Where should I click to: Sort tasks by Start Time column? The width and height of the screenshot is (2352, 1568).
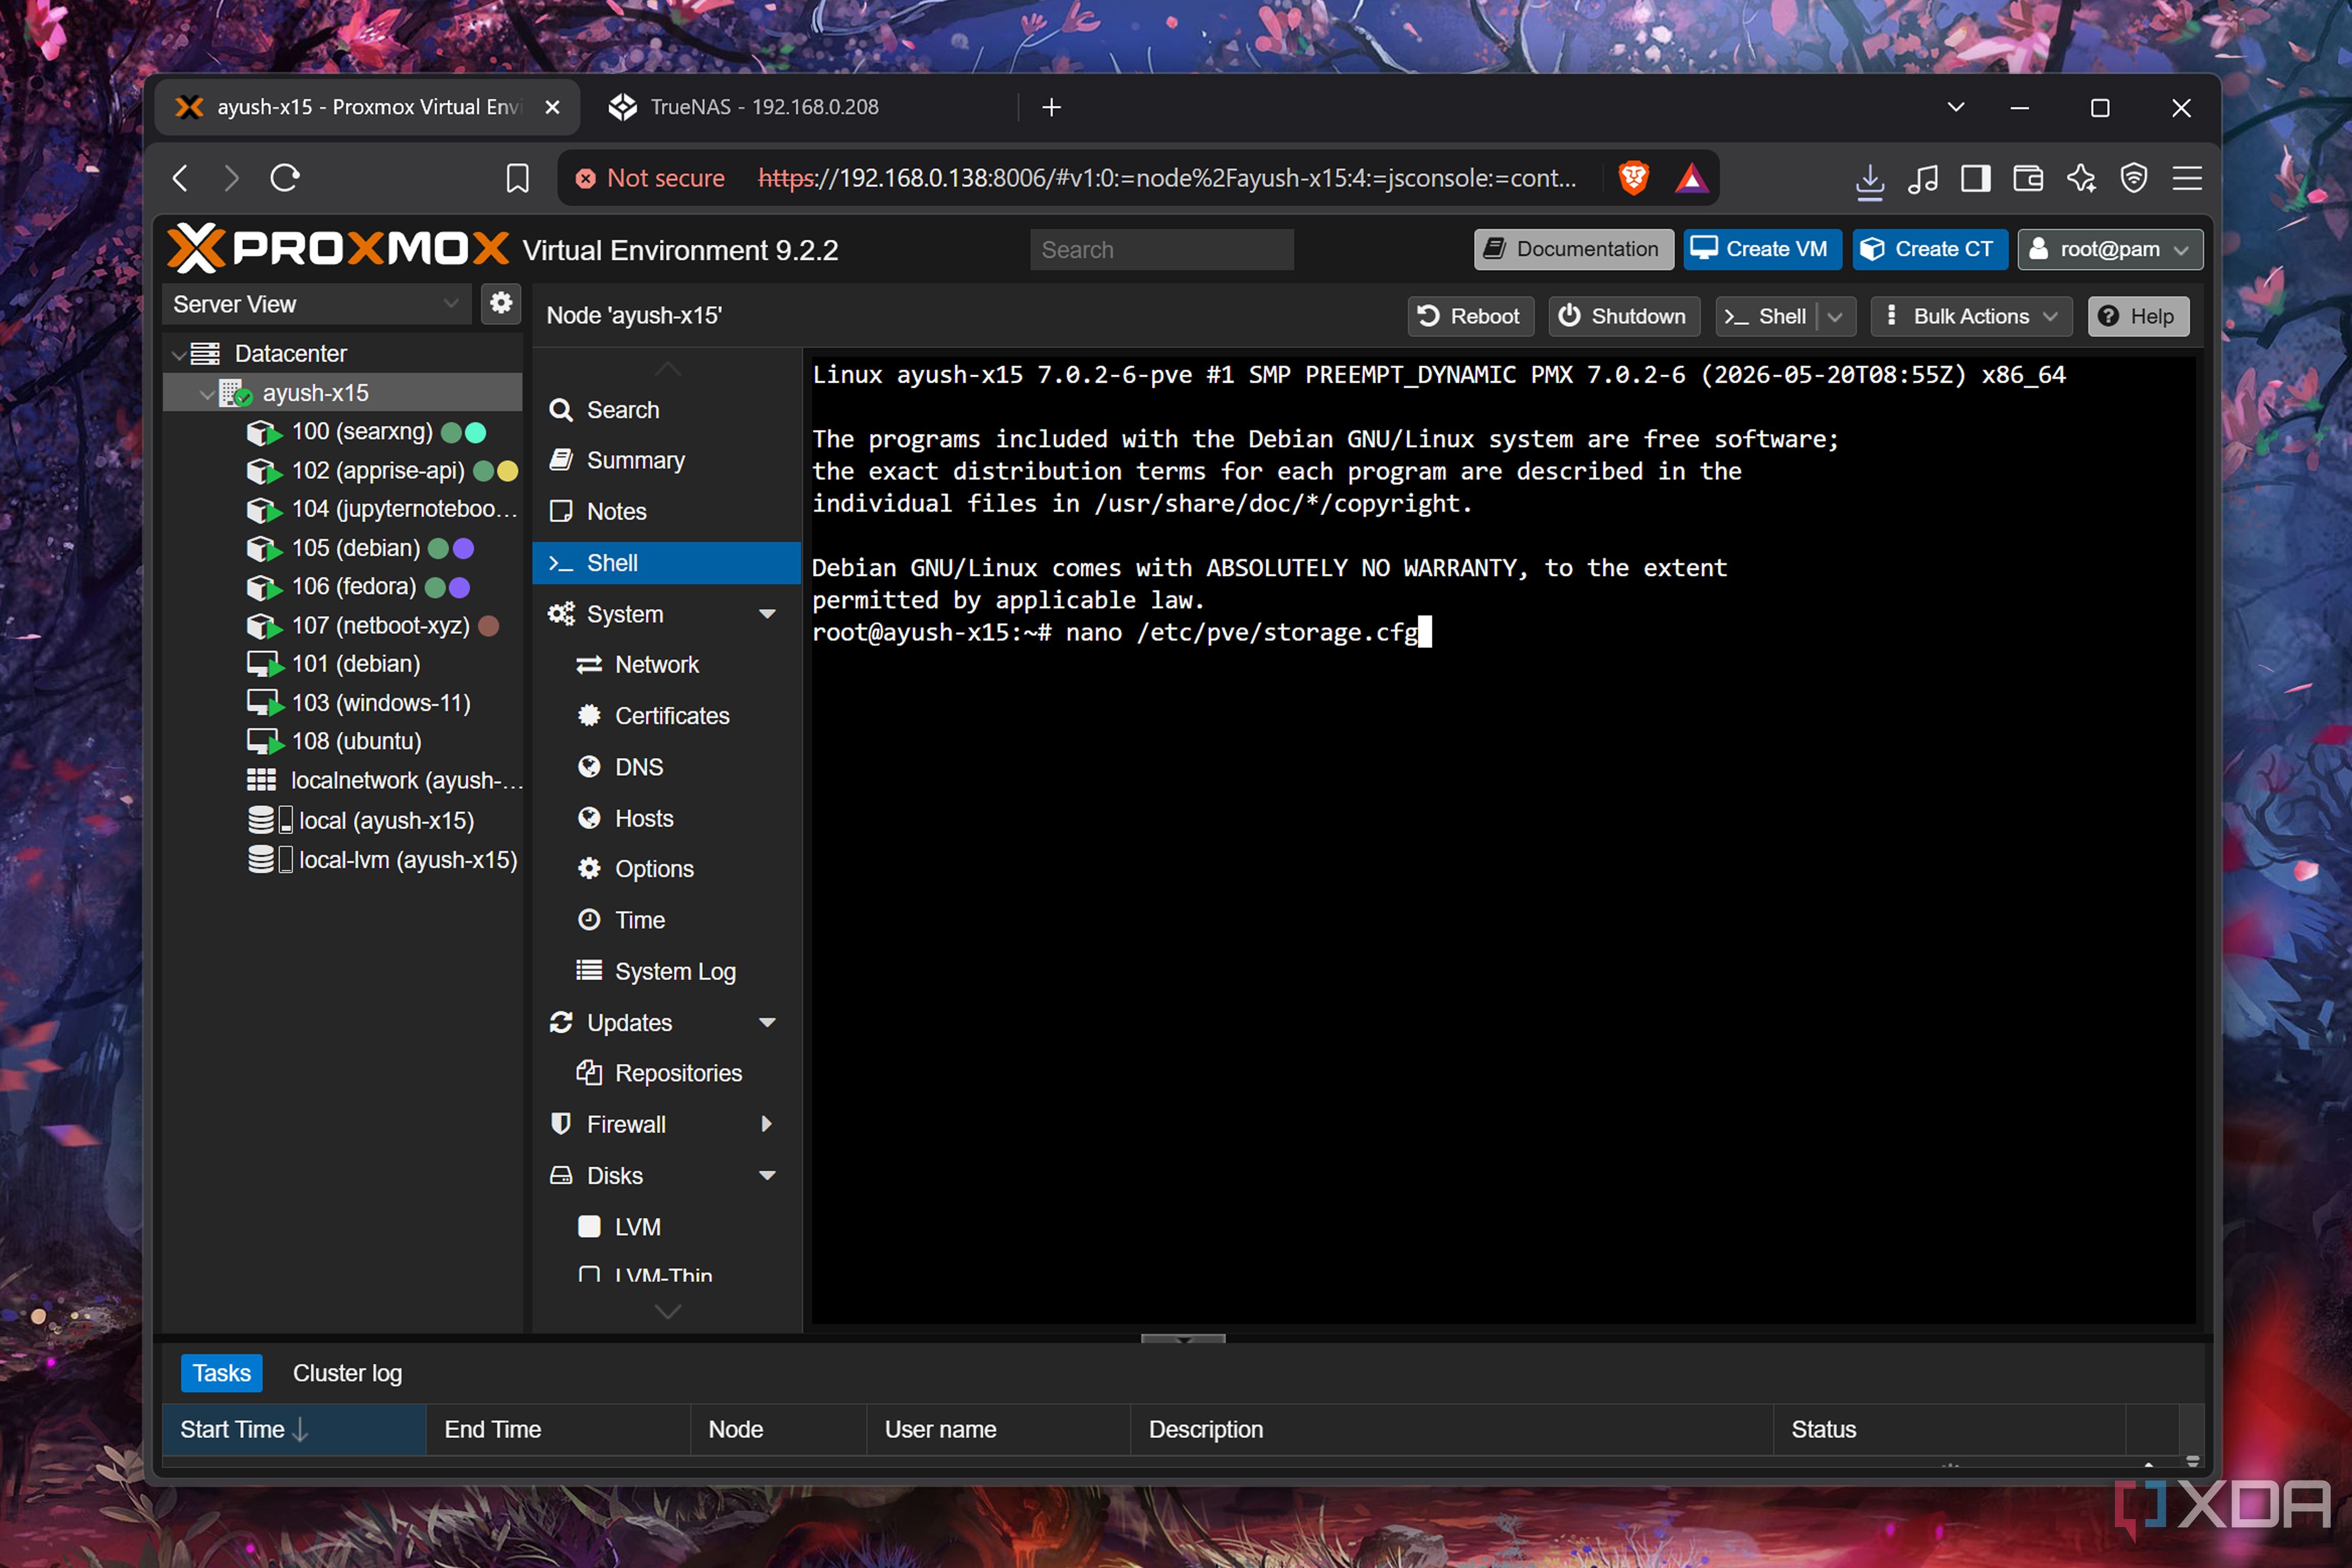(x=294, y=1430)
